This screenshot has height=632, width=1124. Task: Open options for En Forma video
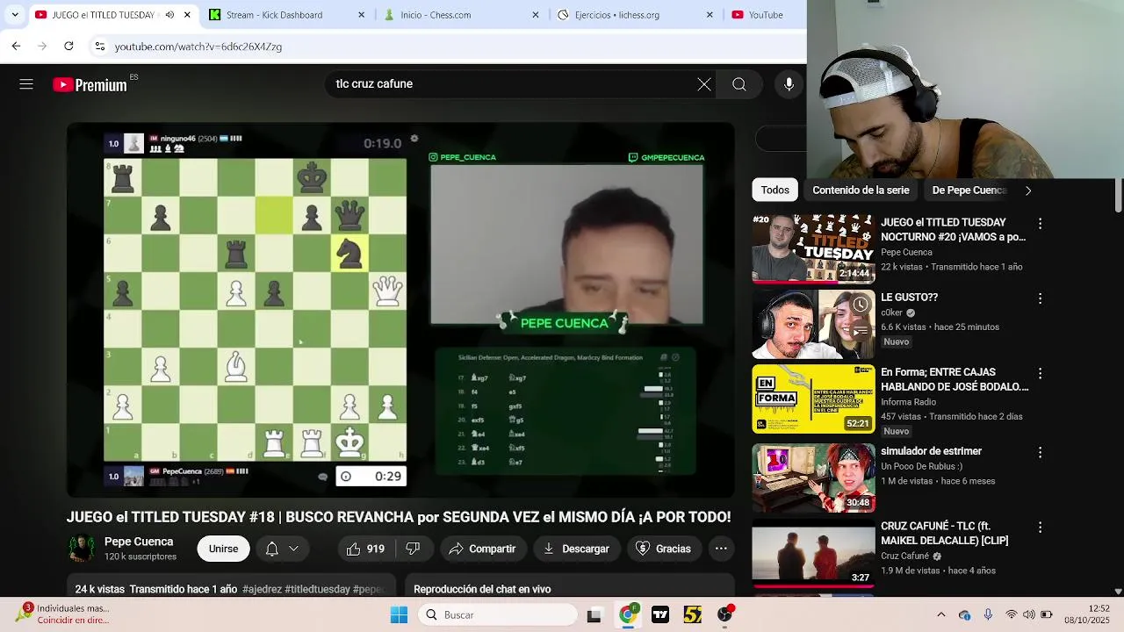pos(1040,373)
